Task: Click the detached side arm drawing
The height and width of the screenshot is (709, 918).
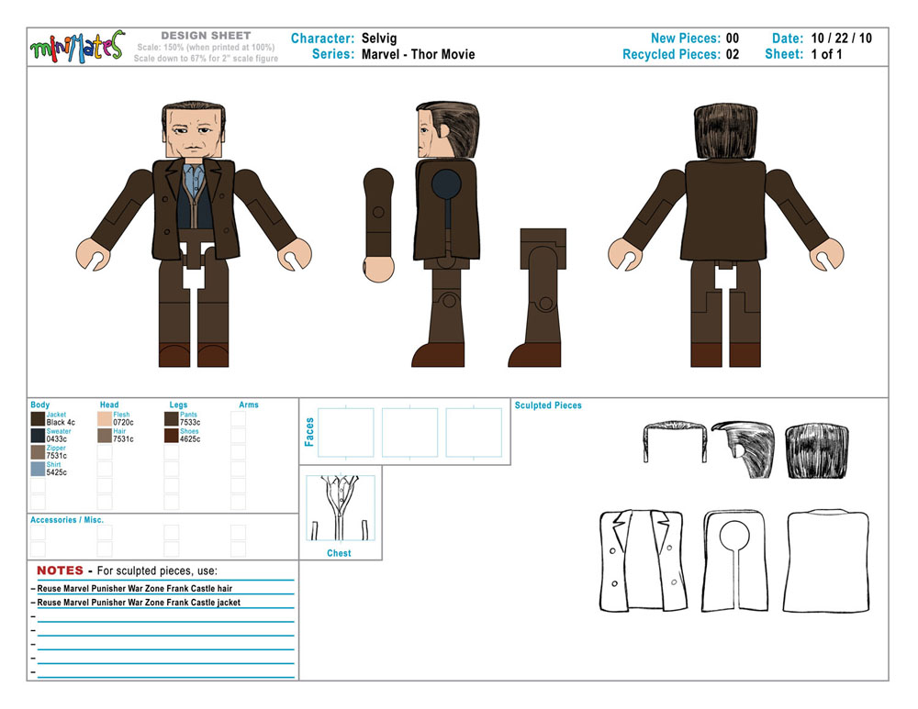Action: pos(378,226)
